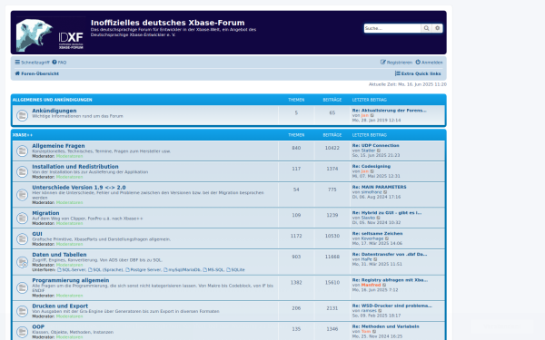Open Unterschiede Version 1.9 <-> 2.0 forum
Screen dimensions: 545x340
79,188
